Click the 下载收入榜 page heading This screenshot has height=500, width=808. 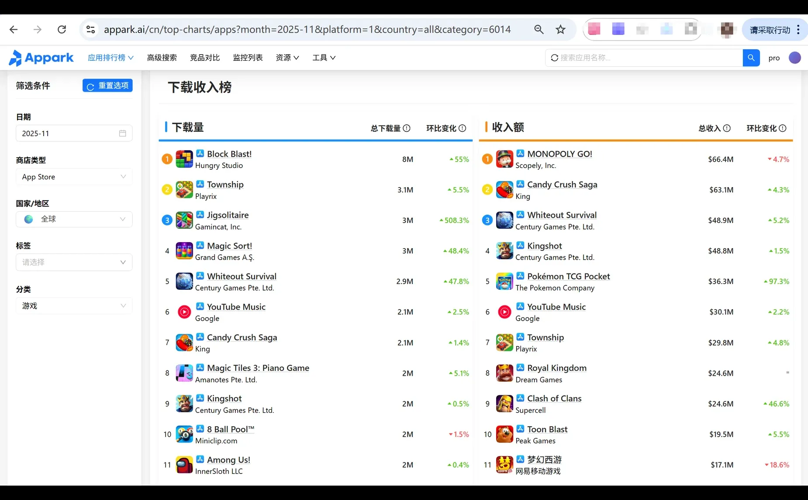(200, 87)
